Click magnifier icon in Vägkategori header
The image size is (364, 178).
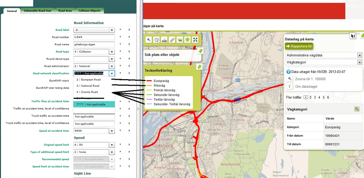(357, 109)
